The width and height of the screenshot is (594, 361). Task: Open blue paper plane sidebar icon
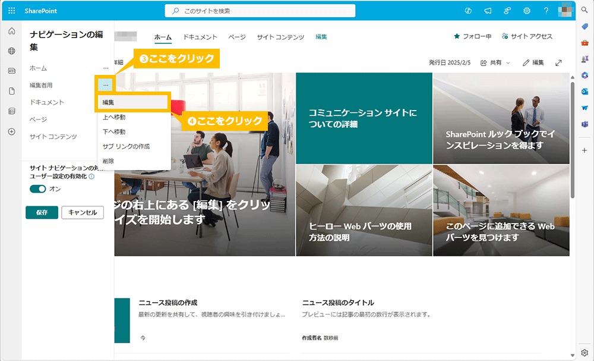tap(584, 108)
